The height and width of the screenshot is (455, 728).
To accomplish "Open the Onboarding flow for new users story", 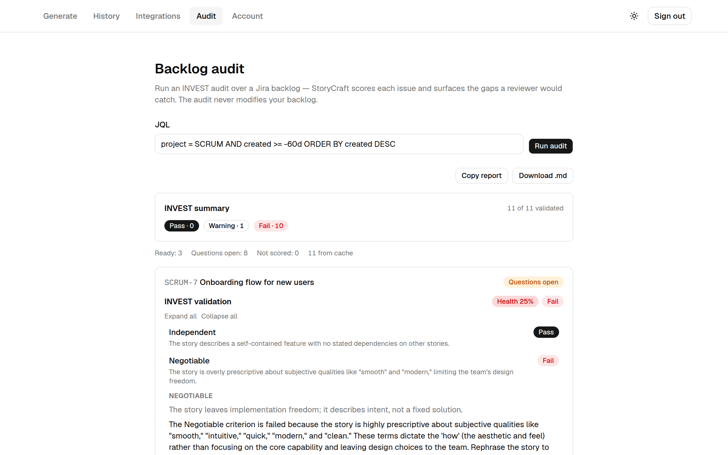I will 257,282.
